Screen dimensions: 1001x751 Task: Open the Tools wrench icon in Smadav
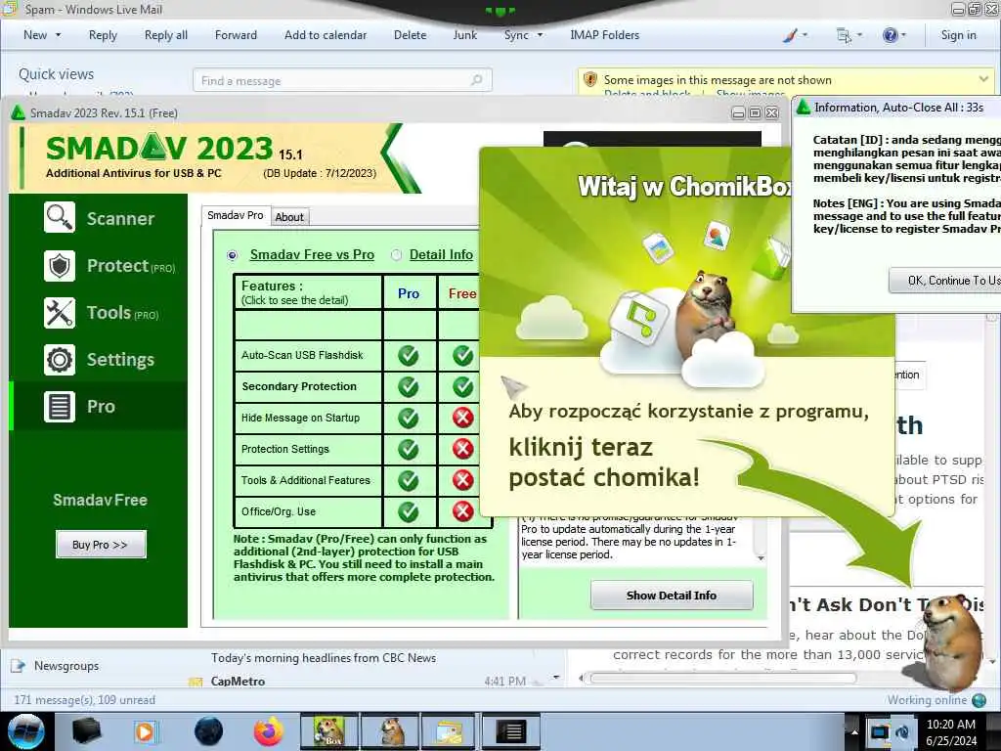point(60,313)
